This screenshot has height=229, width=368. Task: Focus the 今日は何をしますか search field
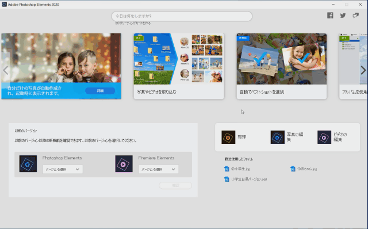[x=182, y=16]
